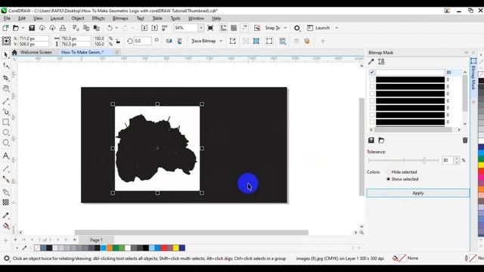Pick mask color with Bitmap Mask eyedropper

pos(371,62)
